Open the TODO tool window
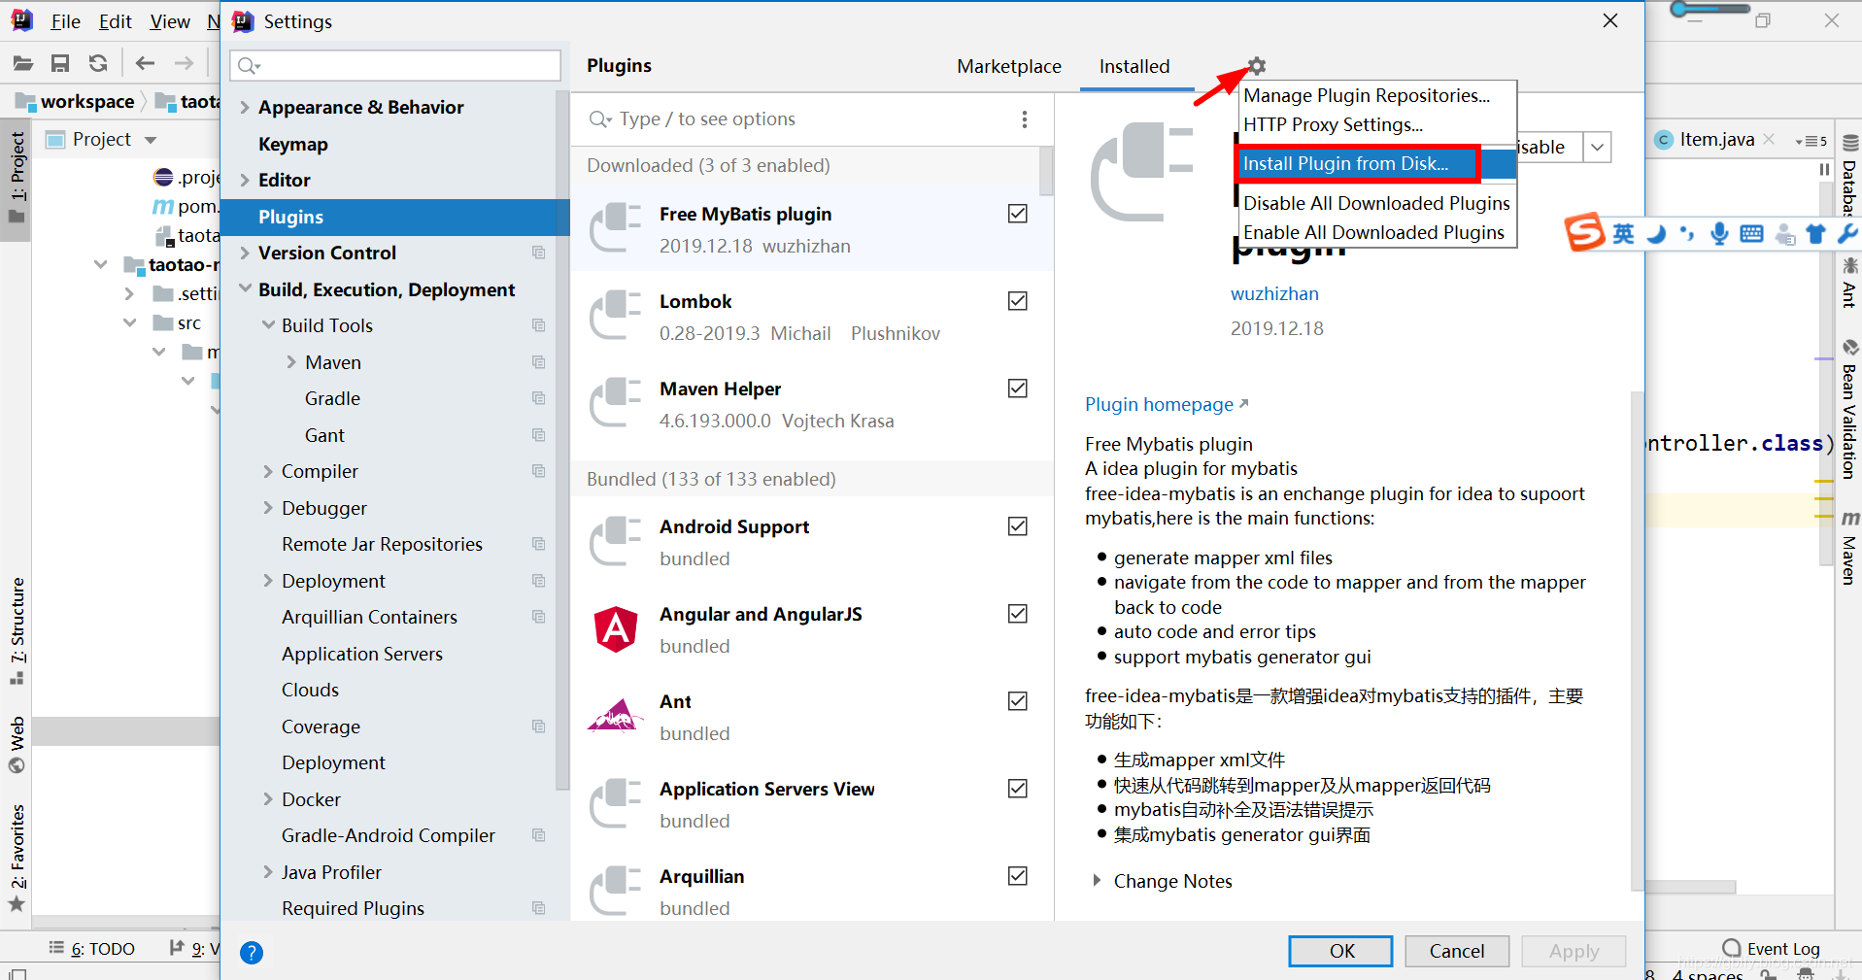Viewport: 1862px width, 980px height. (x=92, y=948)
